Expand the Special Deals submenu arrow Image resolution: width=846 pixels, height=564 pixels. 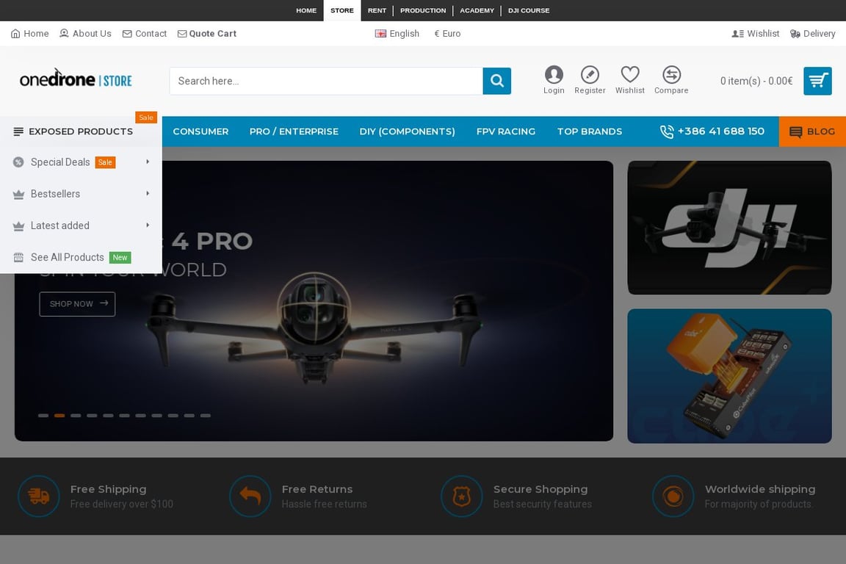click(148, 162)
